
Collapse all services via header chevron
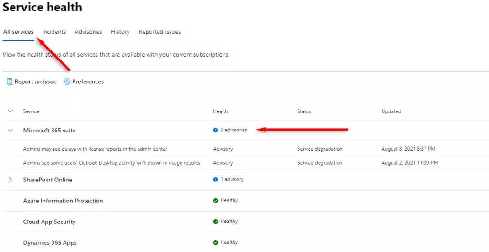coord(11,111)
